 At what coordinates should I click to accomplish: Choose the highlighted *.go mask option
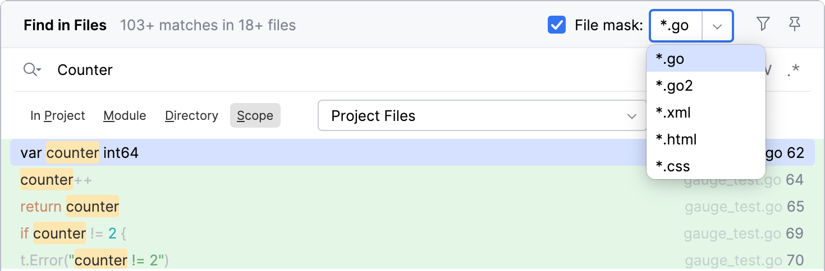pos(670,59)
